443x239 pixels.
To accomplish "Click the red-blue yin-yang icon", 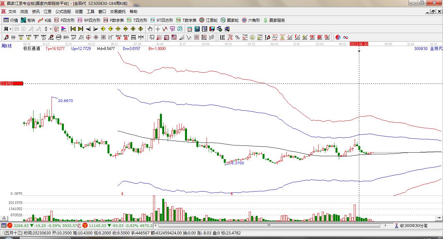I will click(338, 37).
